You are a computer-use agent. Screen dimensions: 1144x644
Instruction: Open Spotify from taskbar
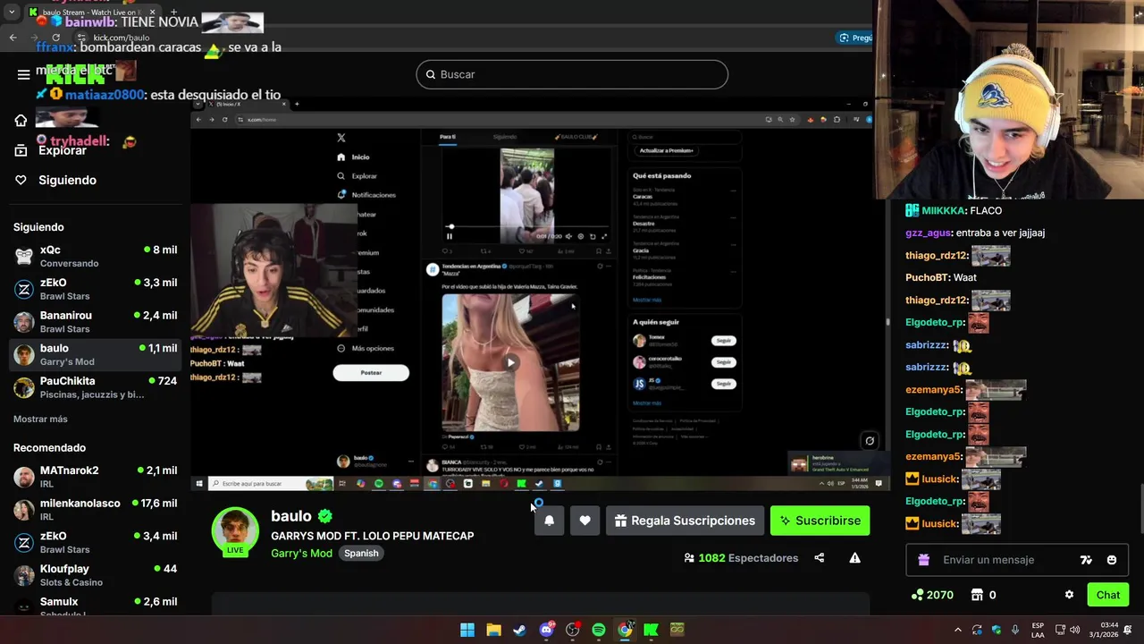tap(598, 630)
